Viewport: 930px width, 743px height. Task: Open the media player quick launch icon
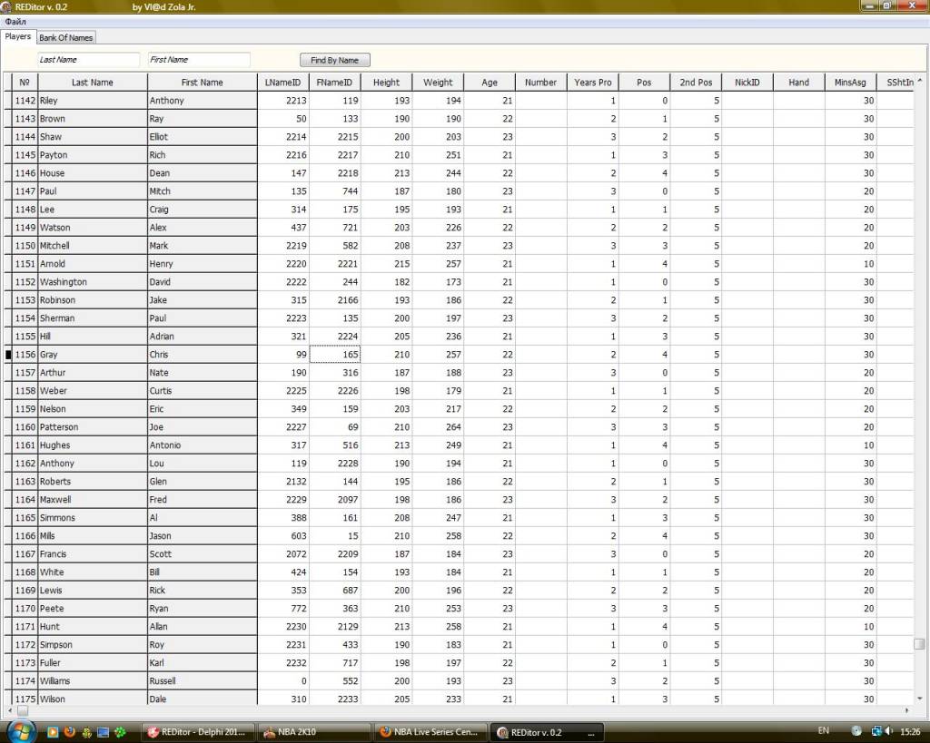pos(53,732)
